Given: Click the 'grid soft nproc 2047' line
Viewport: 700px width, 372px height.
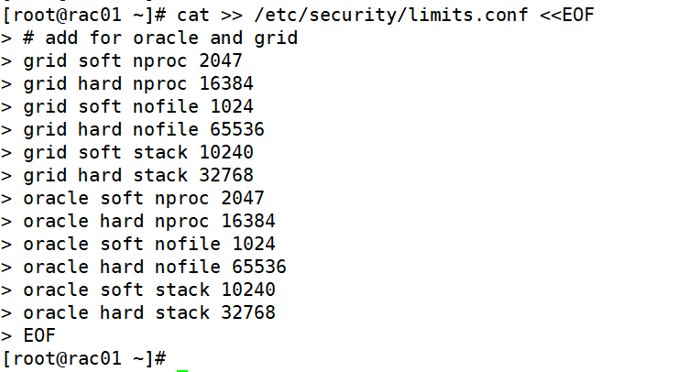Looking at the screenshot, I should [133, 61].
